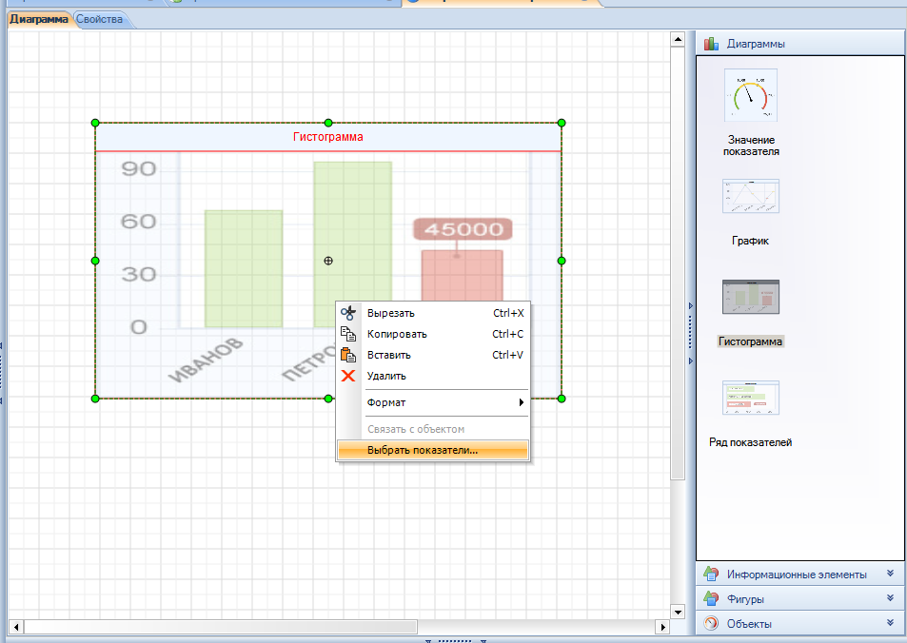Switch to the Свойства tab
This screenshot has height=643, width=907.
point(99,19)
